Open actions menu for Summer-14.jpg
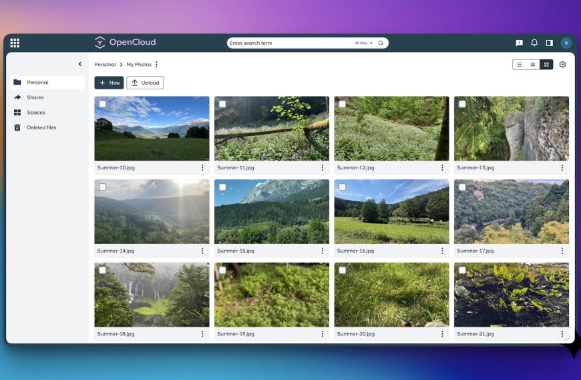The height and width of the screenshot is (380, 581). [202, 251]
